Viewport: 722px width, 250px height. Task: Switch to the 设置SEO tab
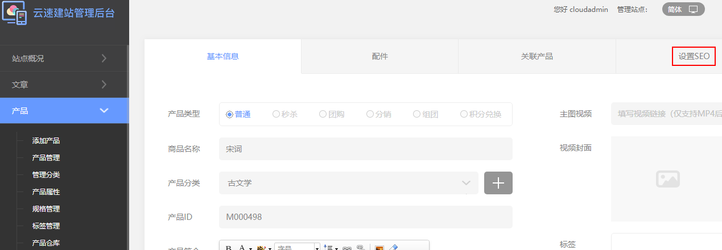click(694, 56)
